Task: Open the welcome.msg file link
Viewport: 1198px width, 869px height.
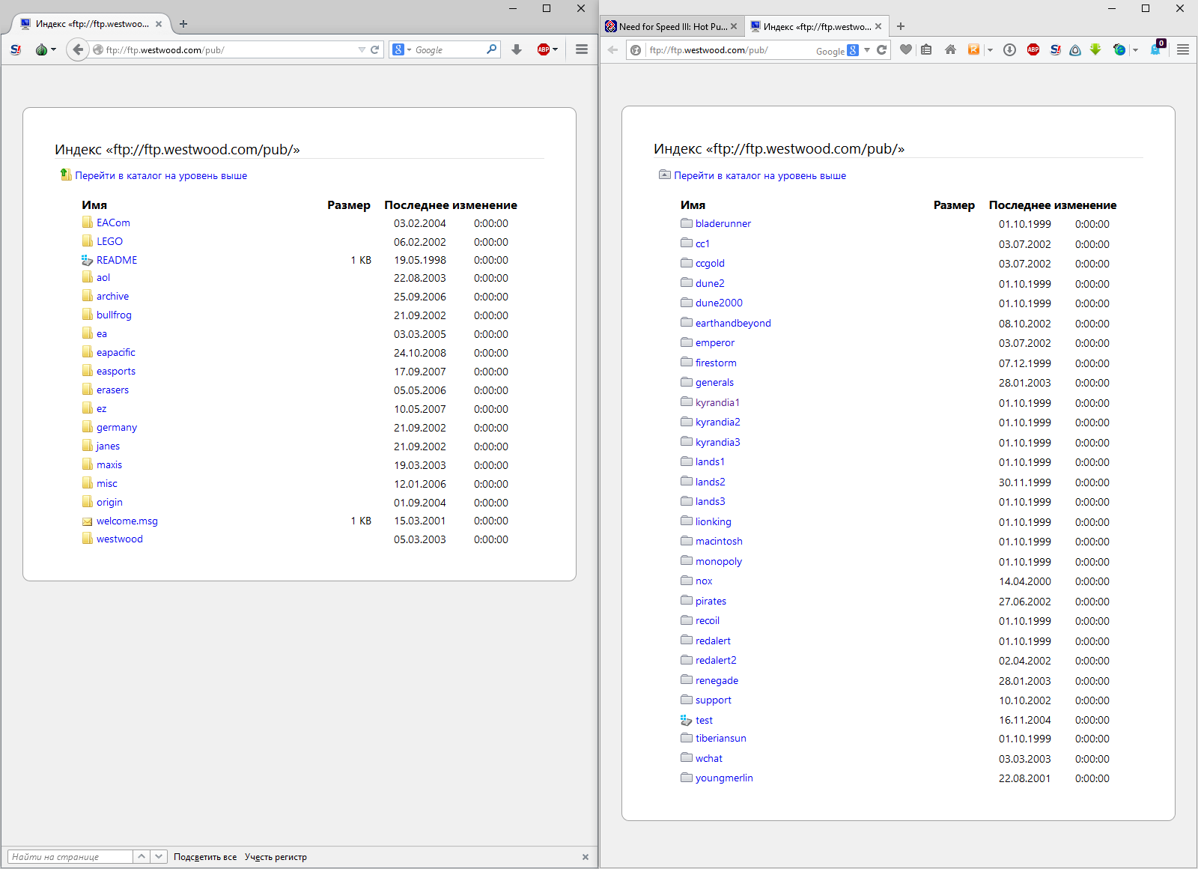Action: (127, 521)
